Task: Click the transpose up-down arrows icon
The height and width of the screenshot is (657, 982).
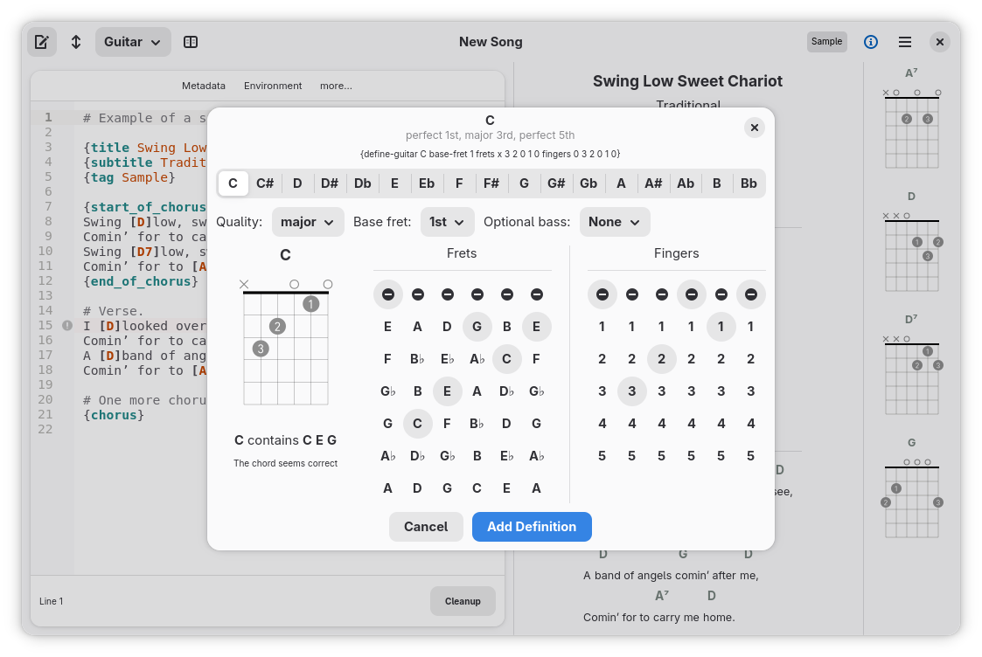Action: pos(76,42)
